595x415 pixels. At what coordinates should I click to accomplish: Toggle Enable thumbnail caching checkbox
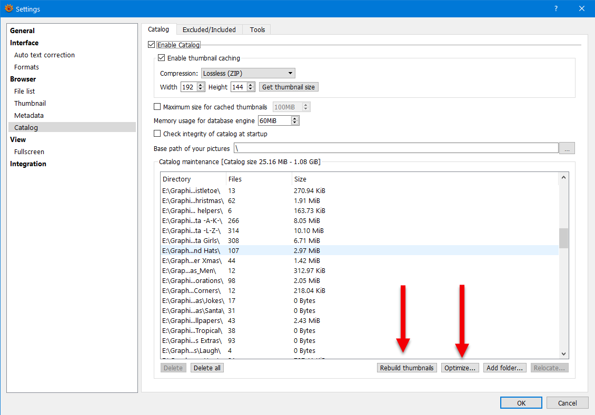[162, 58]
